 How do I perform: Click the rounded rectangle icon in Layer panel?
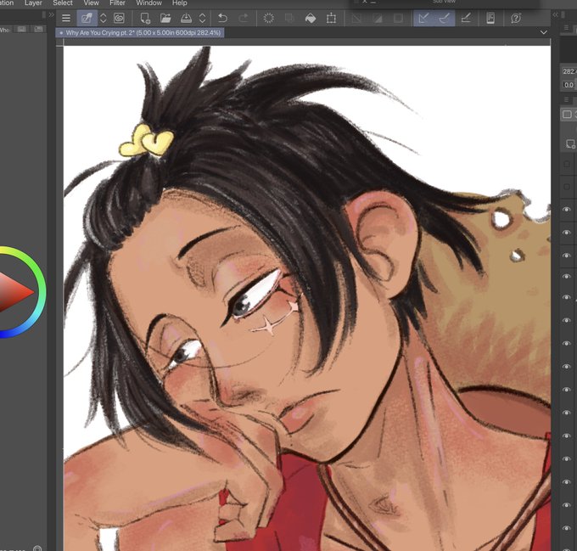pyautogui.click(x=567, y=114)
